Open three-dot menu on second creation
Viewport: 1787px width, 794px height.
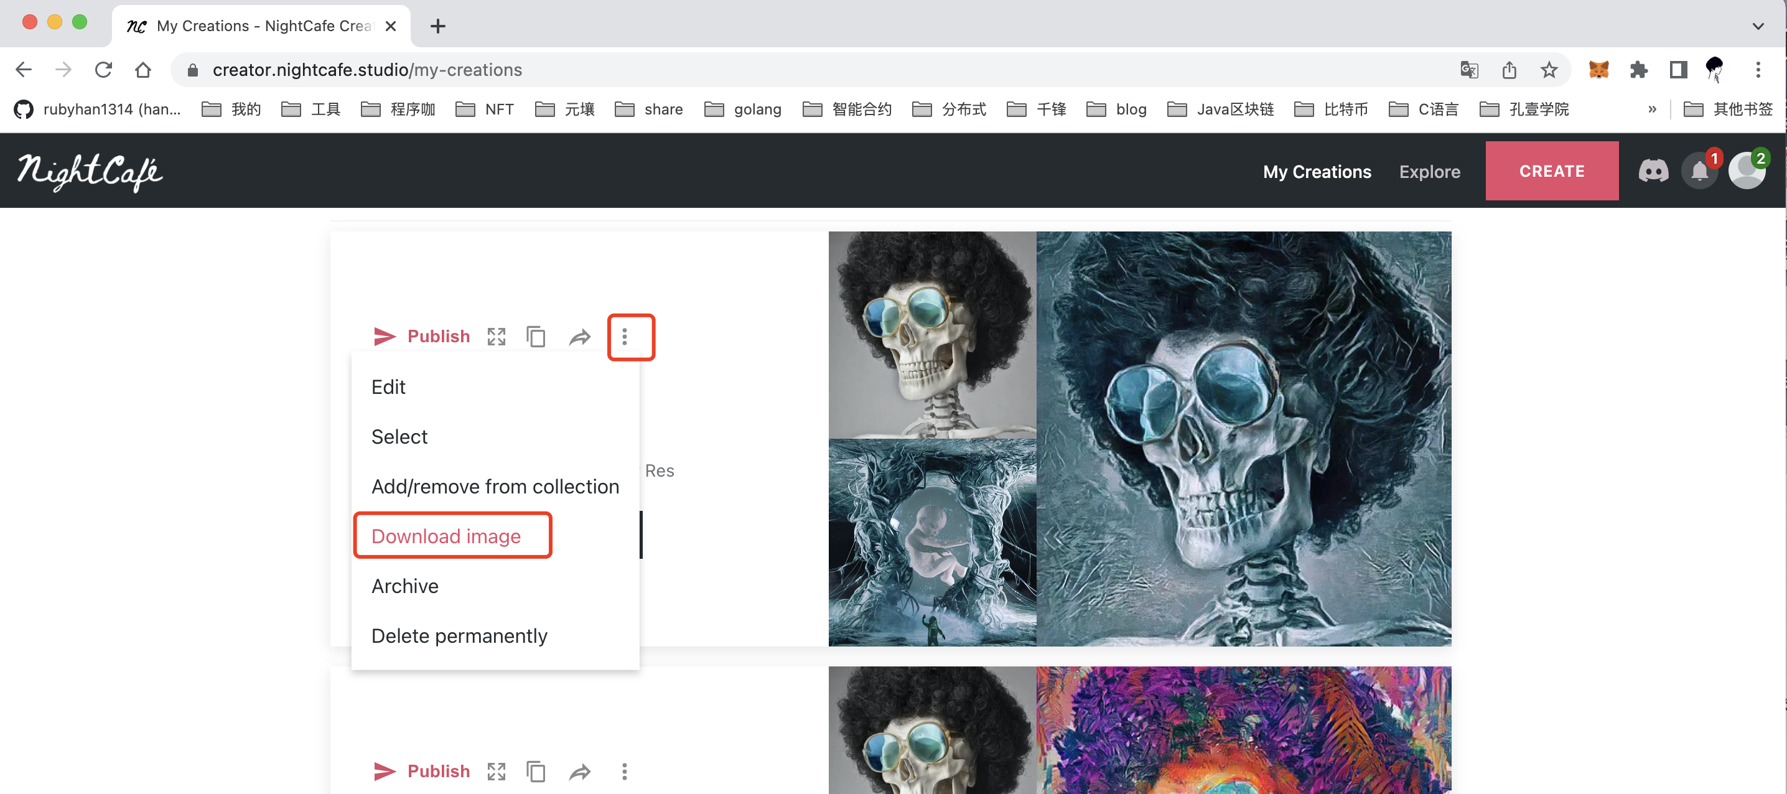tap(624, 771)
